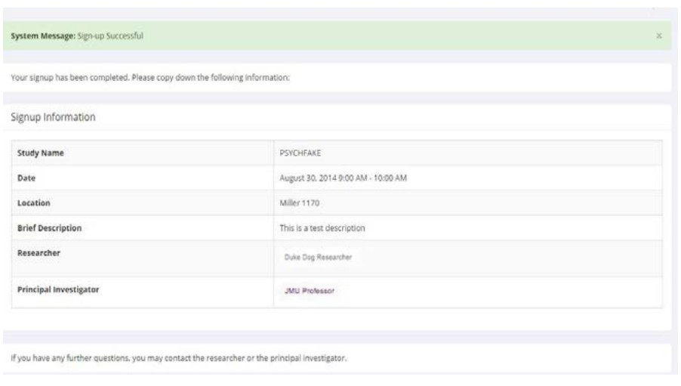Open the JMU Professor link
Image resolution: width=681 pixels, height=386 pixels.
coord(304,292)
